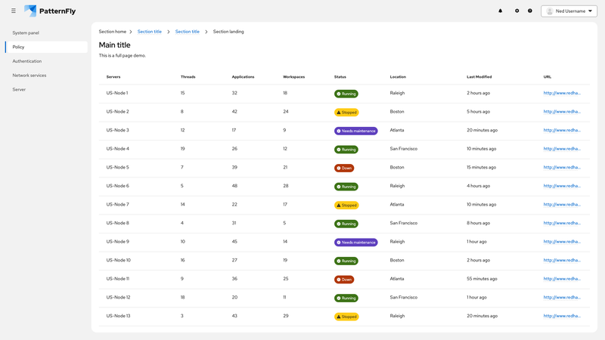Click the Section landing breadcrumb
This screenshot has width=605, height=340.
tap(228, 32)
